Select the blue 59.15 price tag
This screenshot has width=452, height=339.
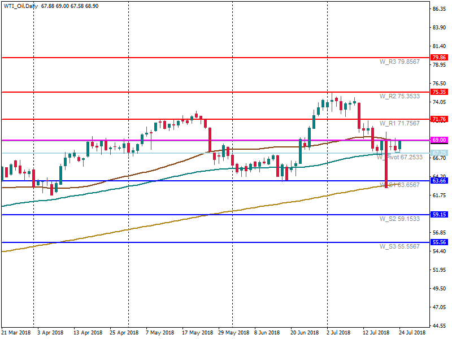tap(439, 215)
